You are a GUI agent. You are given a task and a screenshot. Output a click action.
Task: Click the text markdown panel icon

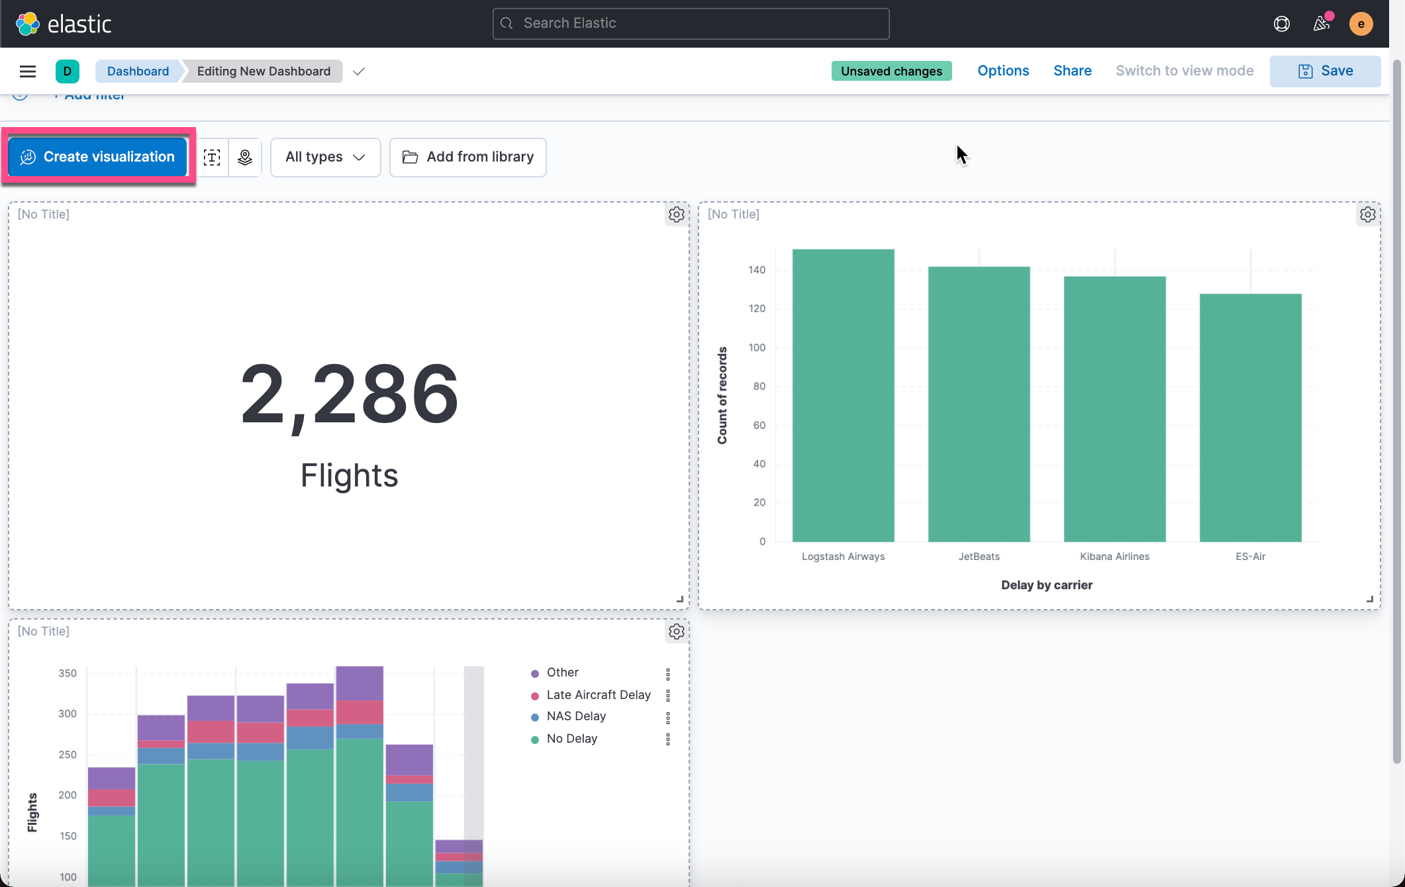(212, 157)
